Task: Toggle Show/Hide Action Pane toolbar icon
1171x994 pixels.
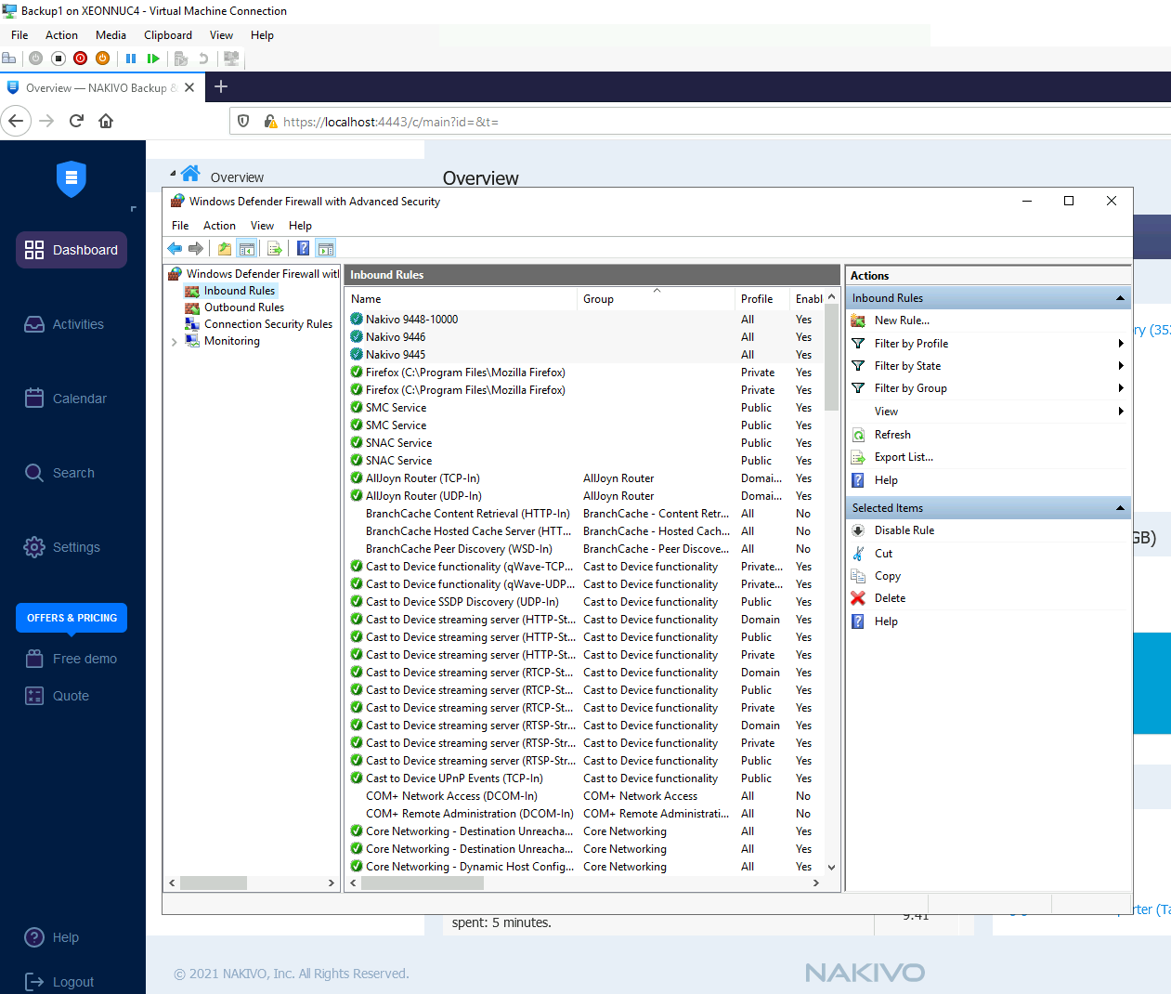Action: (326, 248)
